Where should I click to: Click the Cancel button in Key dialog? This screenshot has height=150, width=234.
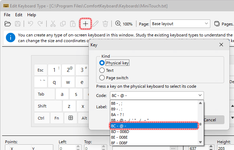tap(213, 120)
